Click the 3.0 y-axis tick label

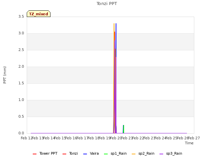[x=21, y=33]
